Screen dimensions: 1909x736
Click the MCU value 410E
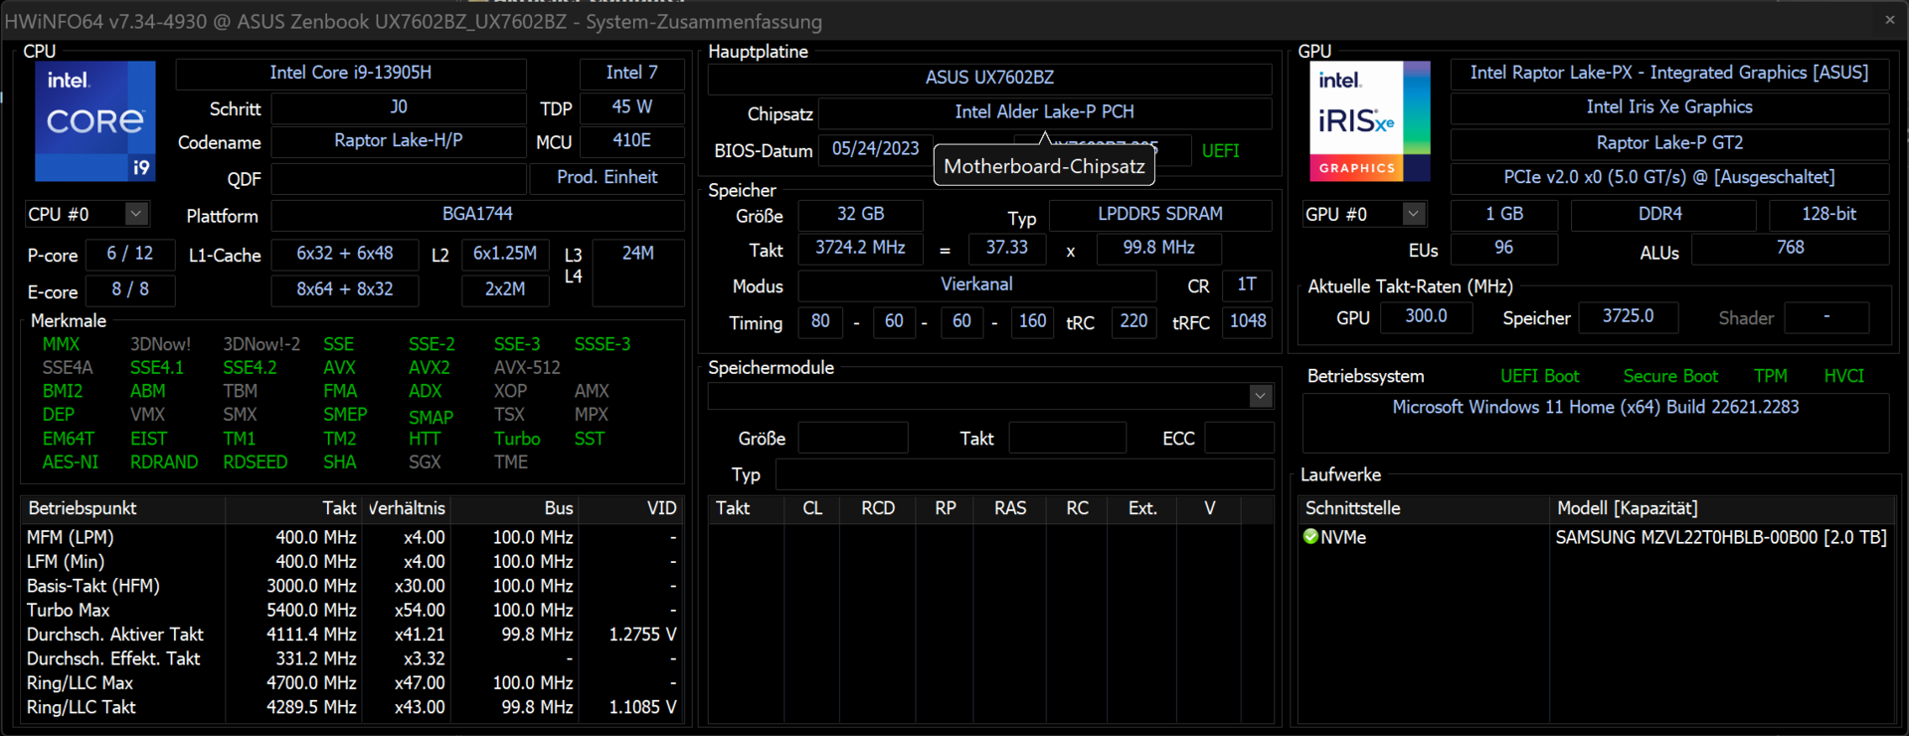pos(632,141)
